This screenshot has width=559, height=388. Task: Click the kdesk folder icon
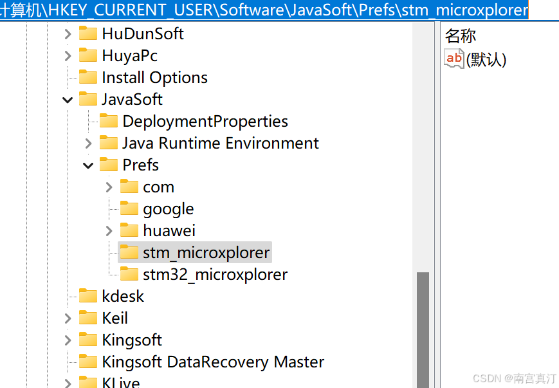[87, 295]
